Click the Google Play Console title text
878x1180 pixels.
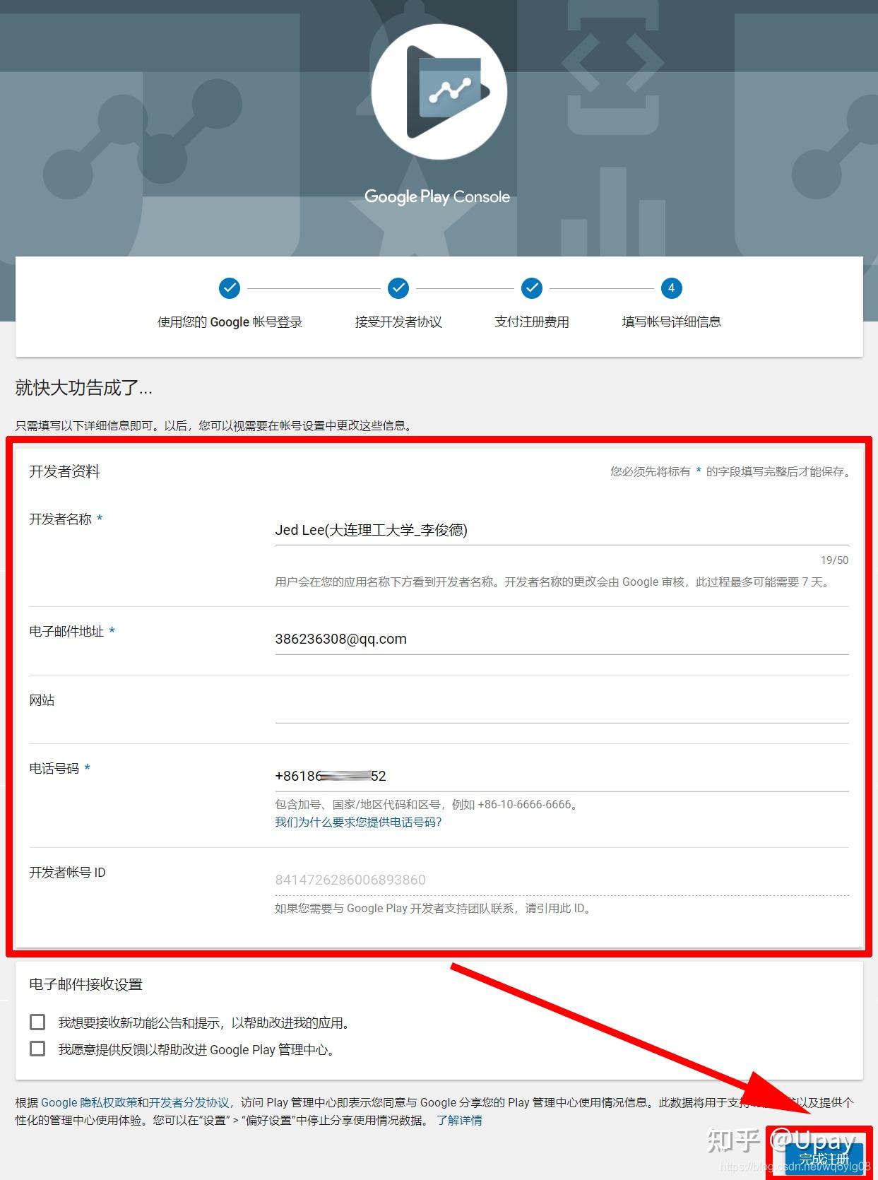pos(437,197)
